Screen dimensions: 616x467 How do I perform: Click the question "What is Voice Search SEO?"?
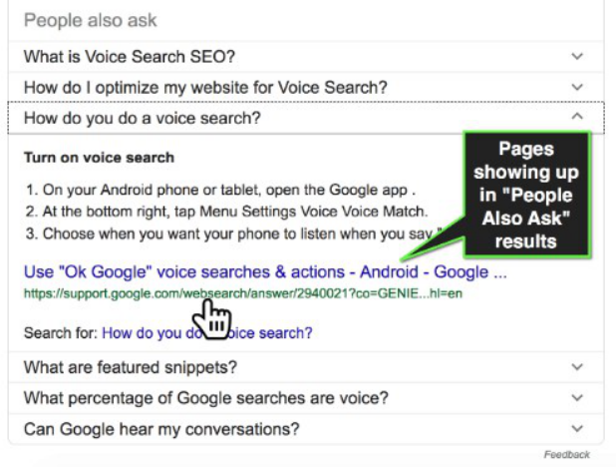(x=129, y=57)
